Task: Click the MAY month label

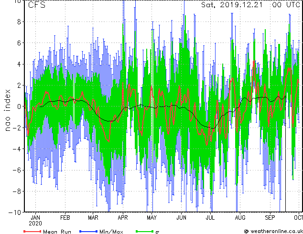Action: [x=152, y=218]
